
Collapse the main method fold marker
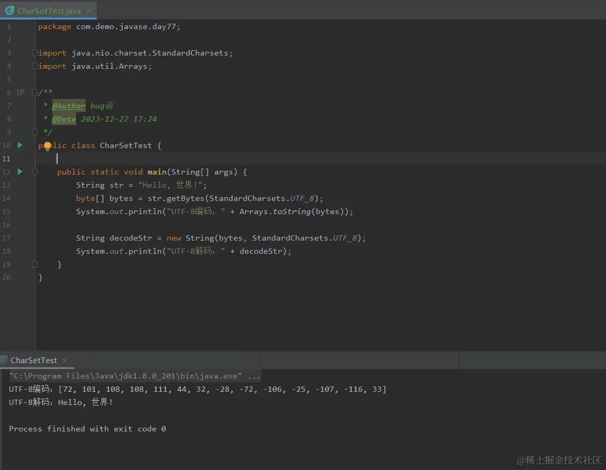(35, 172)
